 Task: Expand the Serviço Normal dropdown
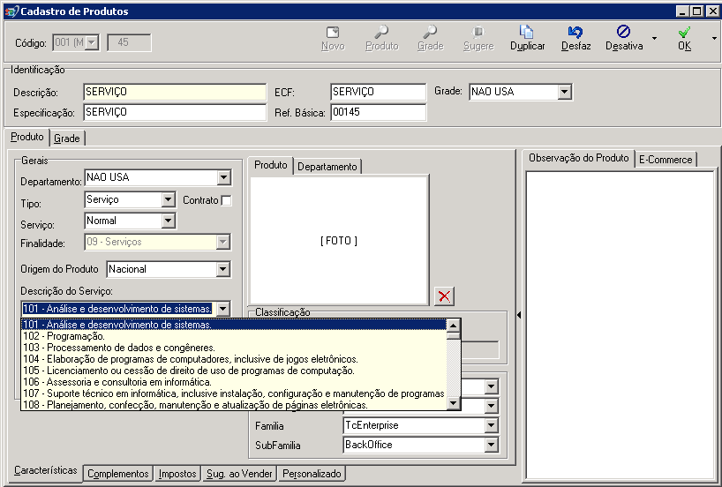point(168,221)
